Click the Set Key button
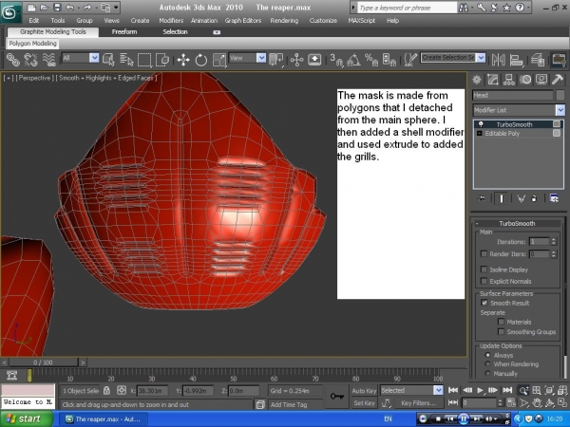This screenshot has height=427, width=570. (x=364, y=403)
